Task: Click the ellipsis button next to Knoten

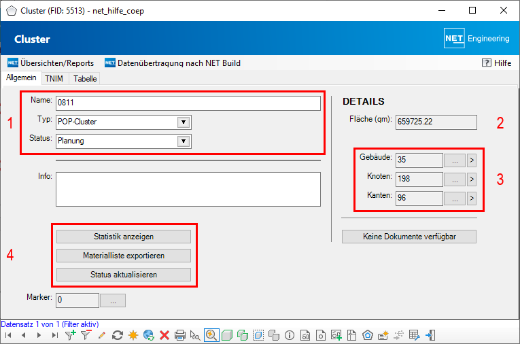Action: [455, 179]
